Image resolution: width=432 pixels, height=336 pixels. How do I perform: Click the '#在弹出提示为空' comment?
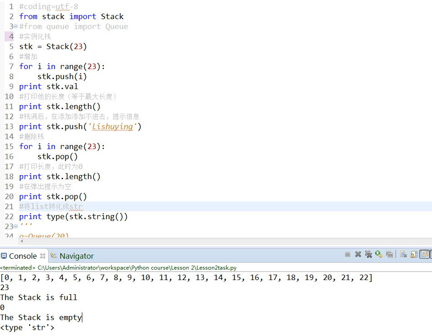click(x=45, y=187)
